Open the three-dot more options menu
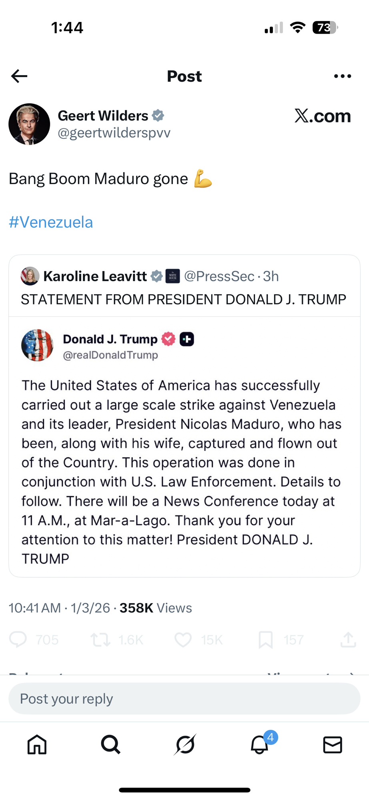 343,76
